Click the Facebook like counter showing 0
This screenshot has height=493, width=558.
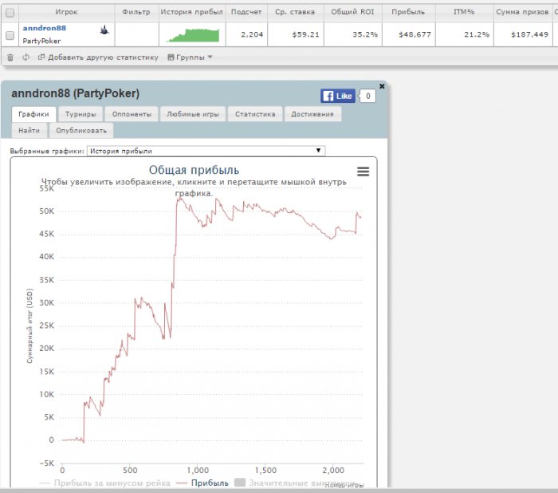pos(368,96)
